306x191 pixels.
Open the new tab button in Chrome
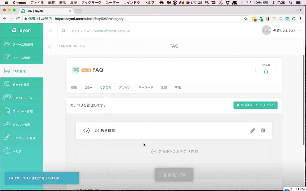click(x=78, y=11)
